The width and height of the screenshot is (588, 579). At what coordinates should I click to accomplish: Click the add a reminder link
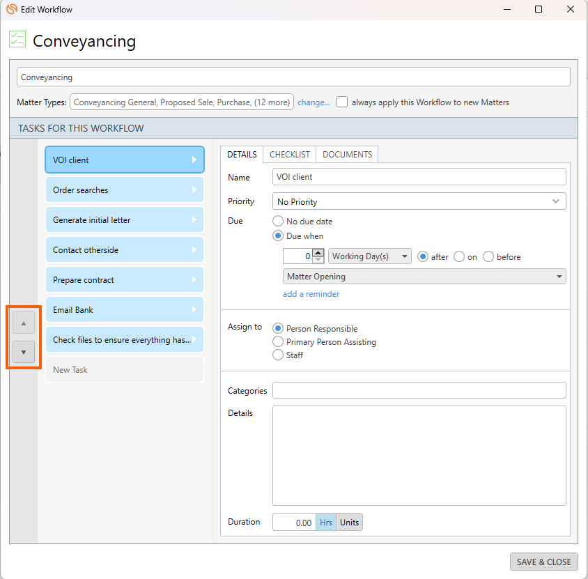[311, 294]
